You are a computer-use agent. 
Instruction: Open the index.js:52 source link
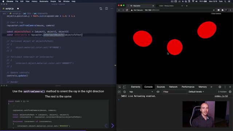tap(221, 96)
